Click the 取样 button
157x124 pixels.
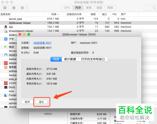[27, 102]
